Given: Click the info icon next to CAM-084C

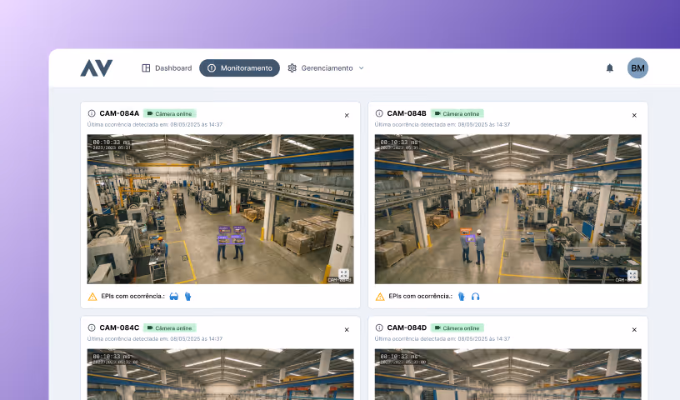Looking at the screenshot, I should (x=92, y=327).
